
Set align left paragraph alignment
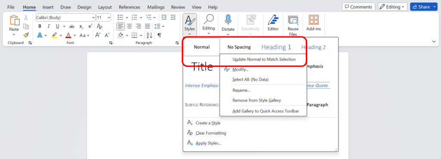[x=121, y=26]
